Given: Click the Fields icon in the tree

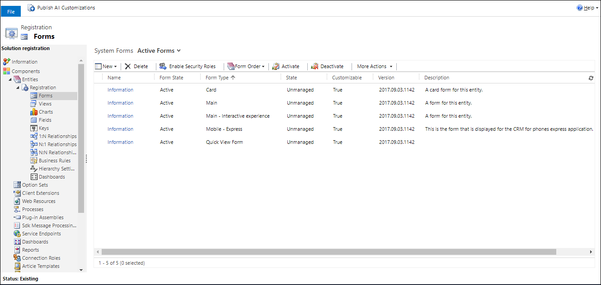Looking at the screenshot, I should tap(34, 120).
